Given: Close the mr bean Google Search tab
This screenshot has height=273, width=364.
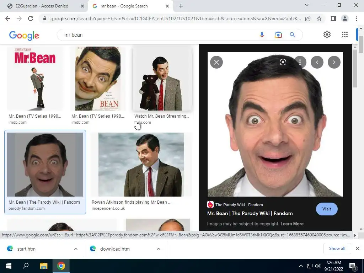Looking at the screenshot, I should click(x=167, y=6).
